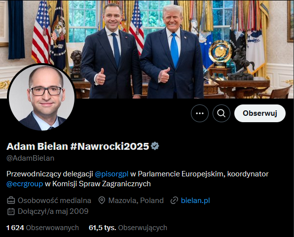Click the verified badge next to name
This screenshot has width=294, height=237.
155,146
